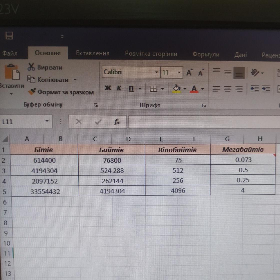Toggle italic formatting (К)
This screenshot has width=280, height=280.
tap(119, 88)
